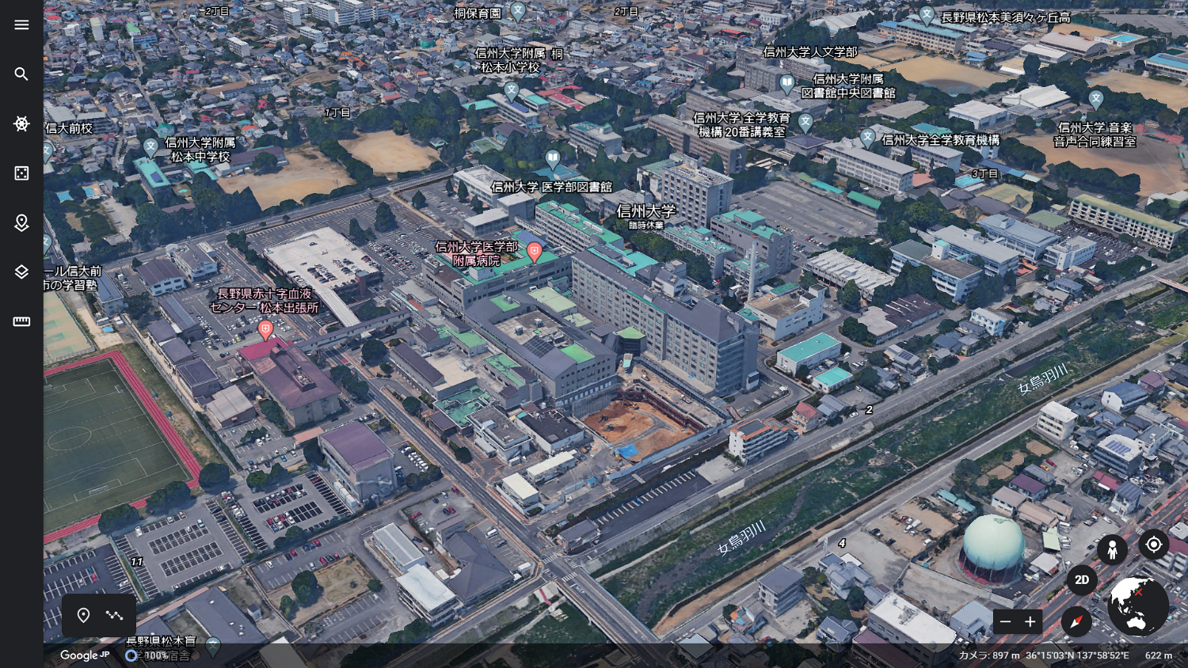Click the 622 m elevation readout
Image resolution: width=1188 pixels, height=668 pixels.
[x=1159, y=655]
